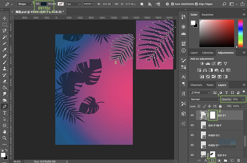This screenshot has width=247, height=163.
Task: Select the Move tool
Action: tap(5, 18)
